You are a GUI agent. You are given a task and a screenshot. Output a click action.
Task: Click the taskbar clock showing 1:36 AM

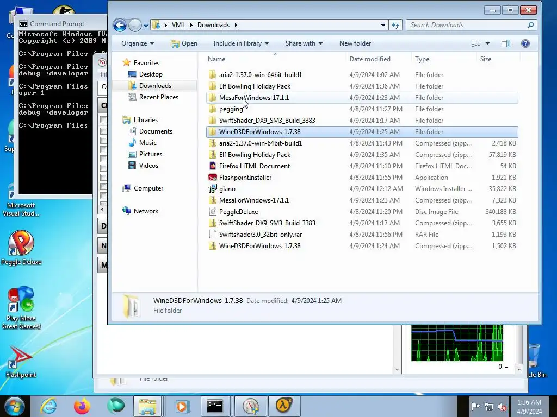point(529,407)
